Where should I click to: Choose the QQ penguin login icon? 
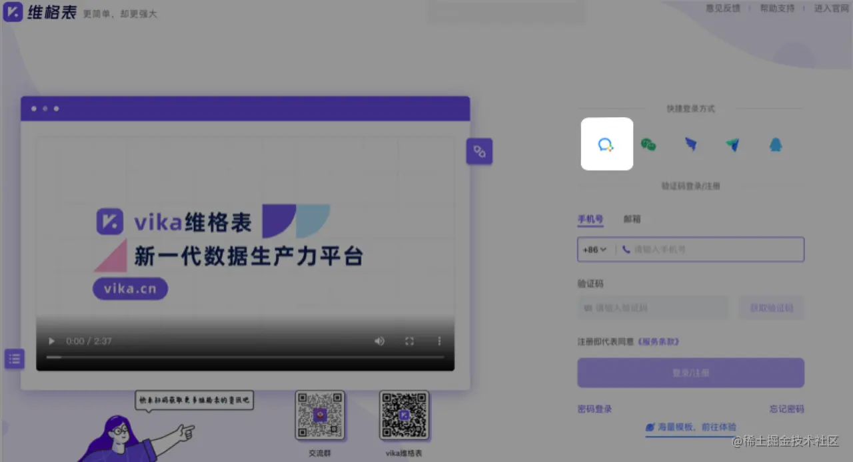coord(776,144)
